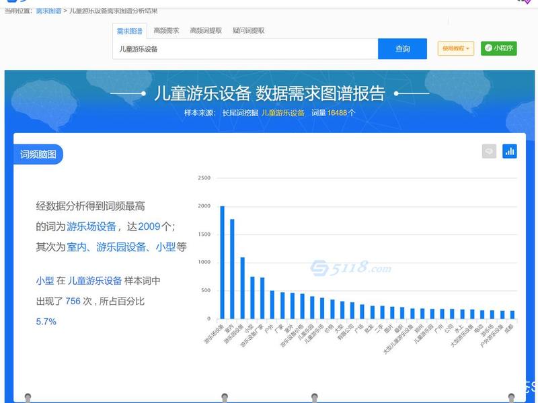Click the chart bar for 室外
The width and height of the screenshot is (538, 403).
293,306
